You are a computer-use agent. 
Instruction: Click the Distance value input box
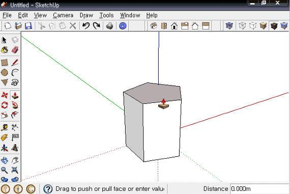click(x=259, y=189)
